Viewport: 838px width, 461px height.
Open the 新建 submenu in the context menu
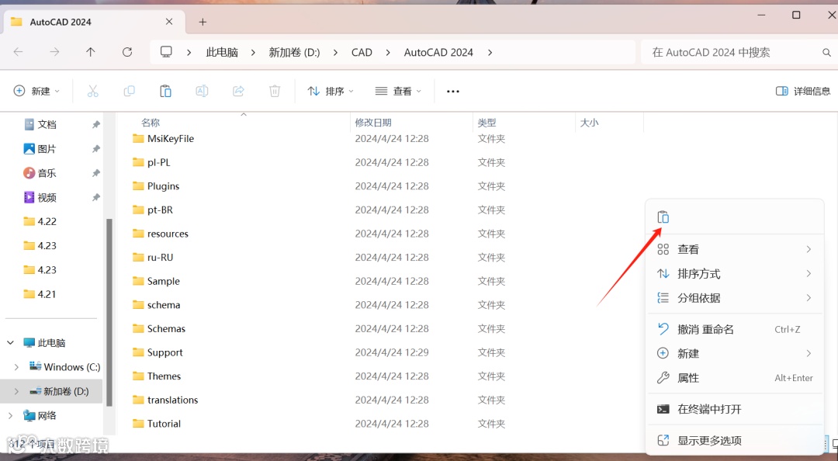(735, 353)
